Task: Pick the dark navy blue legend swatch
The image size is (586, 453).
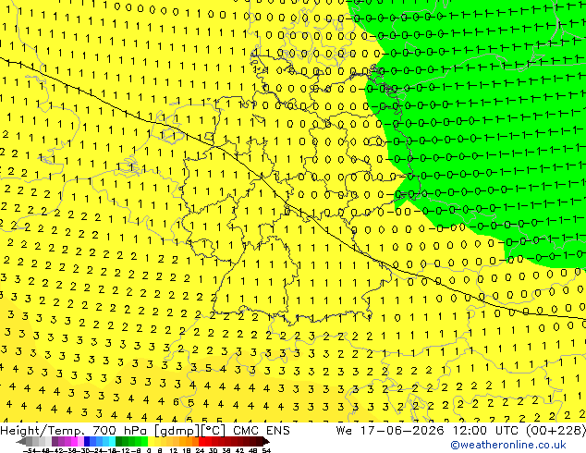Action: click(87, 441)
